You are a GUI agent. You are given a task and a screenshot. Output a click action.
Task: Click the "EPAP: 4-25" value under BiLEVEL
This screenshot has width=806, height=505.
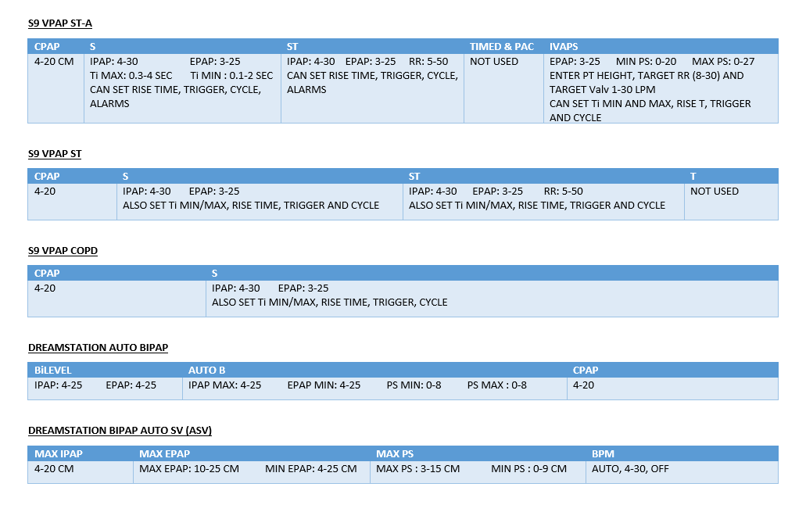131,385
